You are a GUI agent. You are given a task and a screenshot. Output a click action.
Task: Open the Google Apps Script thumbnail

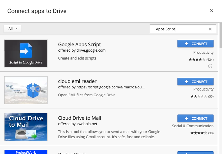pyautogui.click(x=26, y=53)
